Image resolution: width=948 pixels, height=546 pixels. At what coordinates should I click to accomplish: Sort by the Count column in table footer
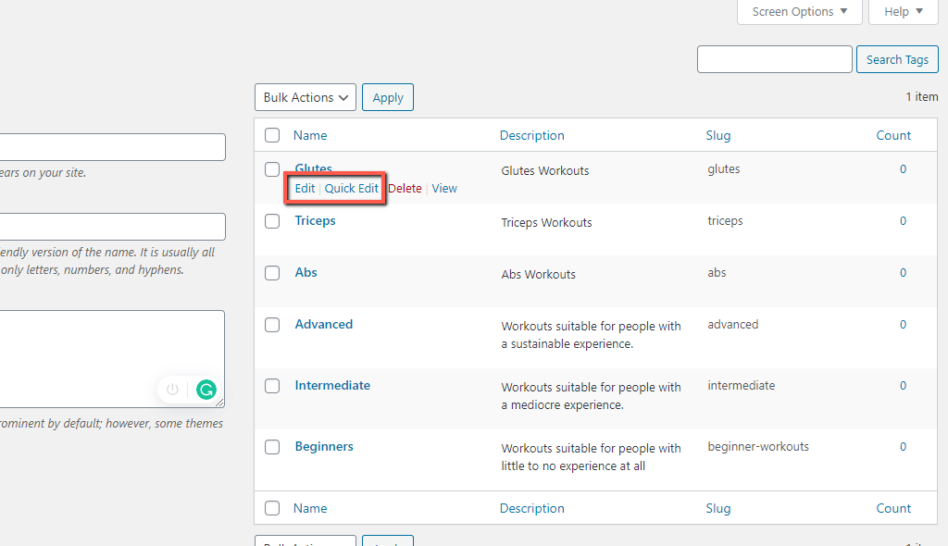click(893, 508)
